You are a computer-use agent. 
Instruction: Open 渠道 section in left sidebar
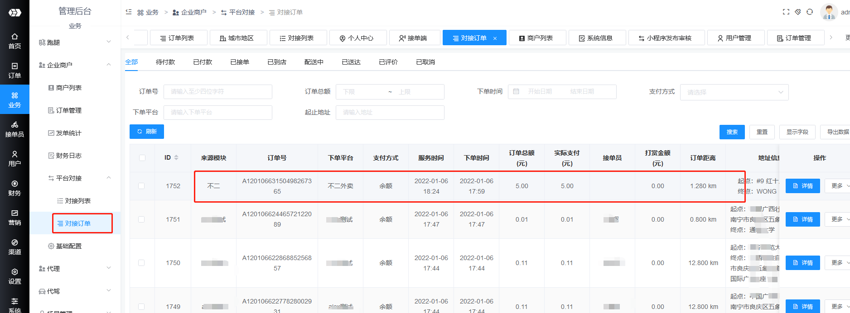(x=14, y=247)
